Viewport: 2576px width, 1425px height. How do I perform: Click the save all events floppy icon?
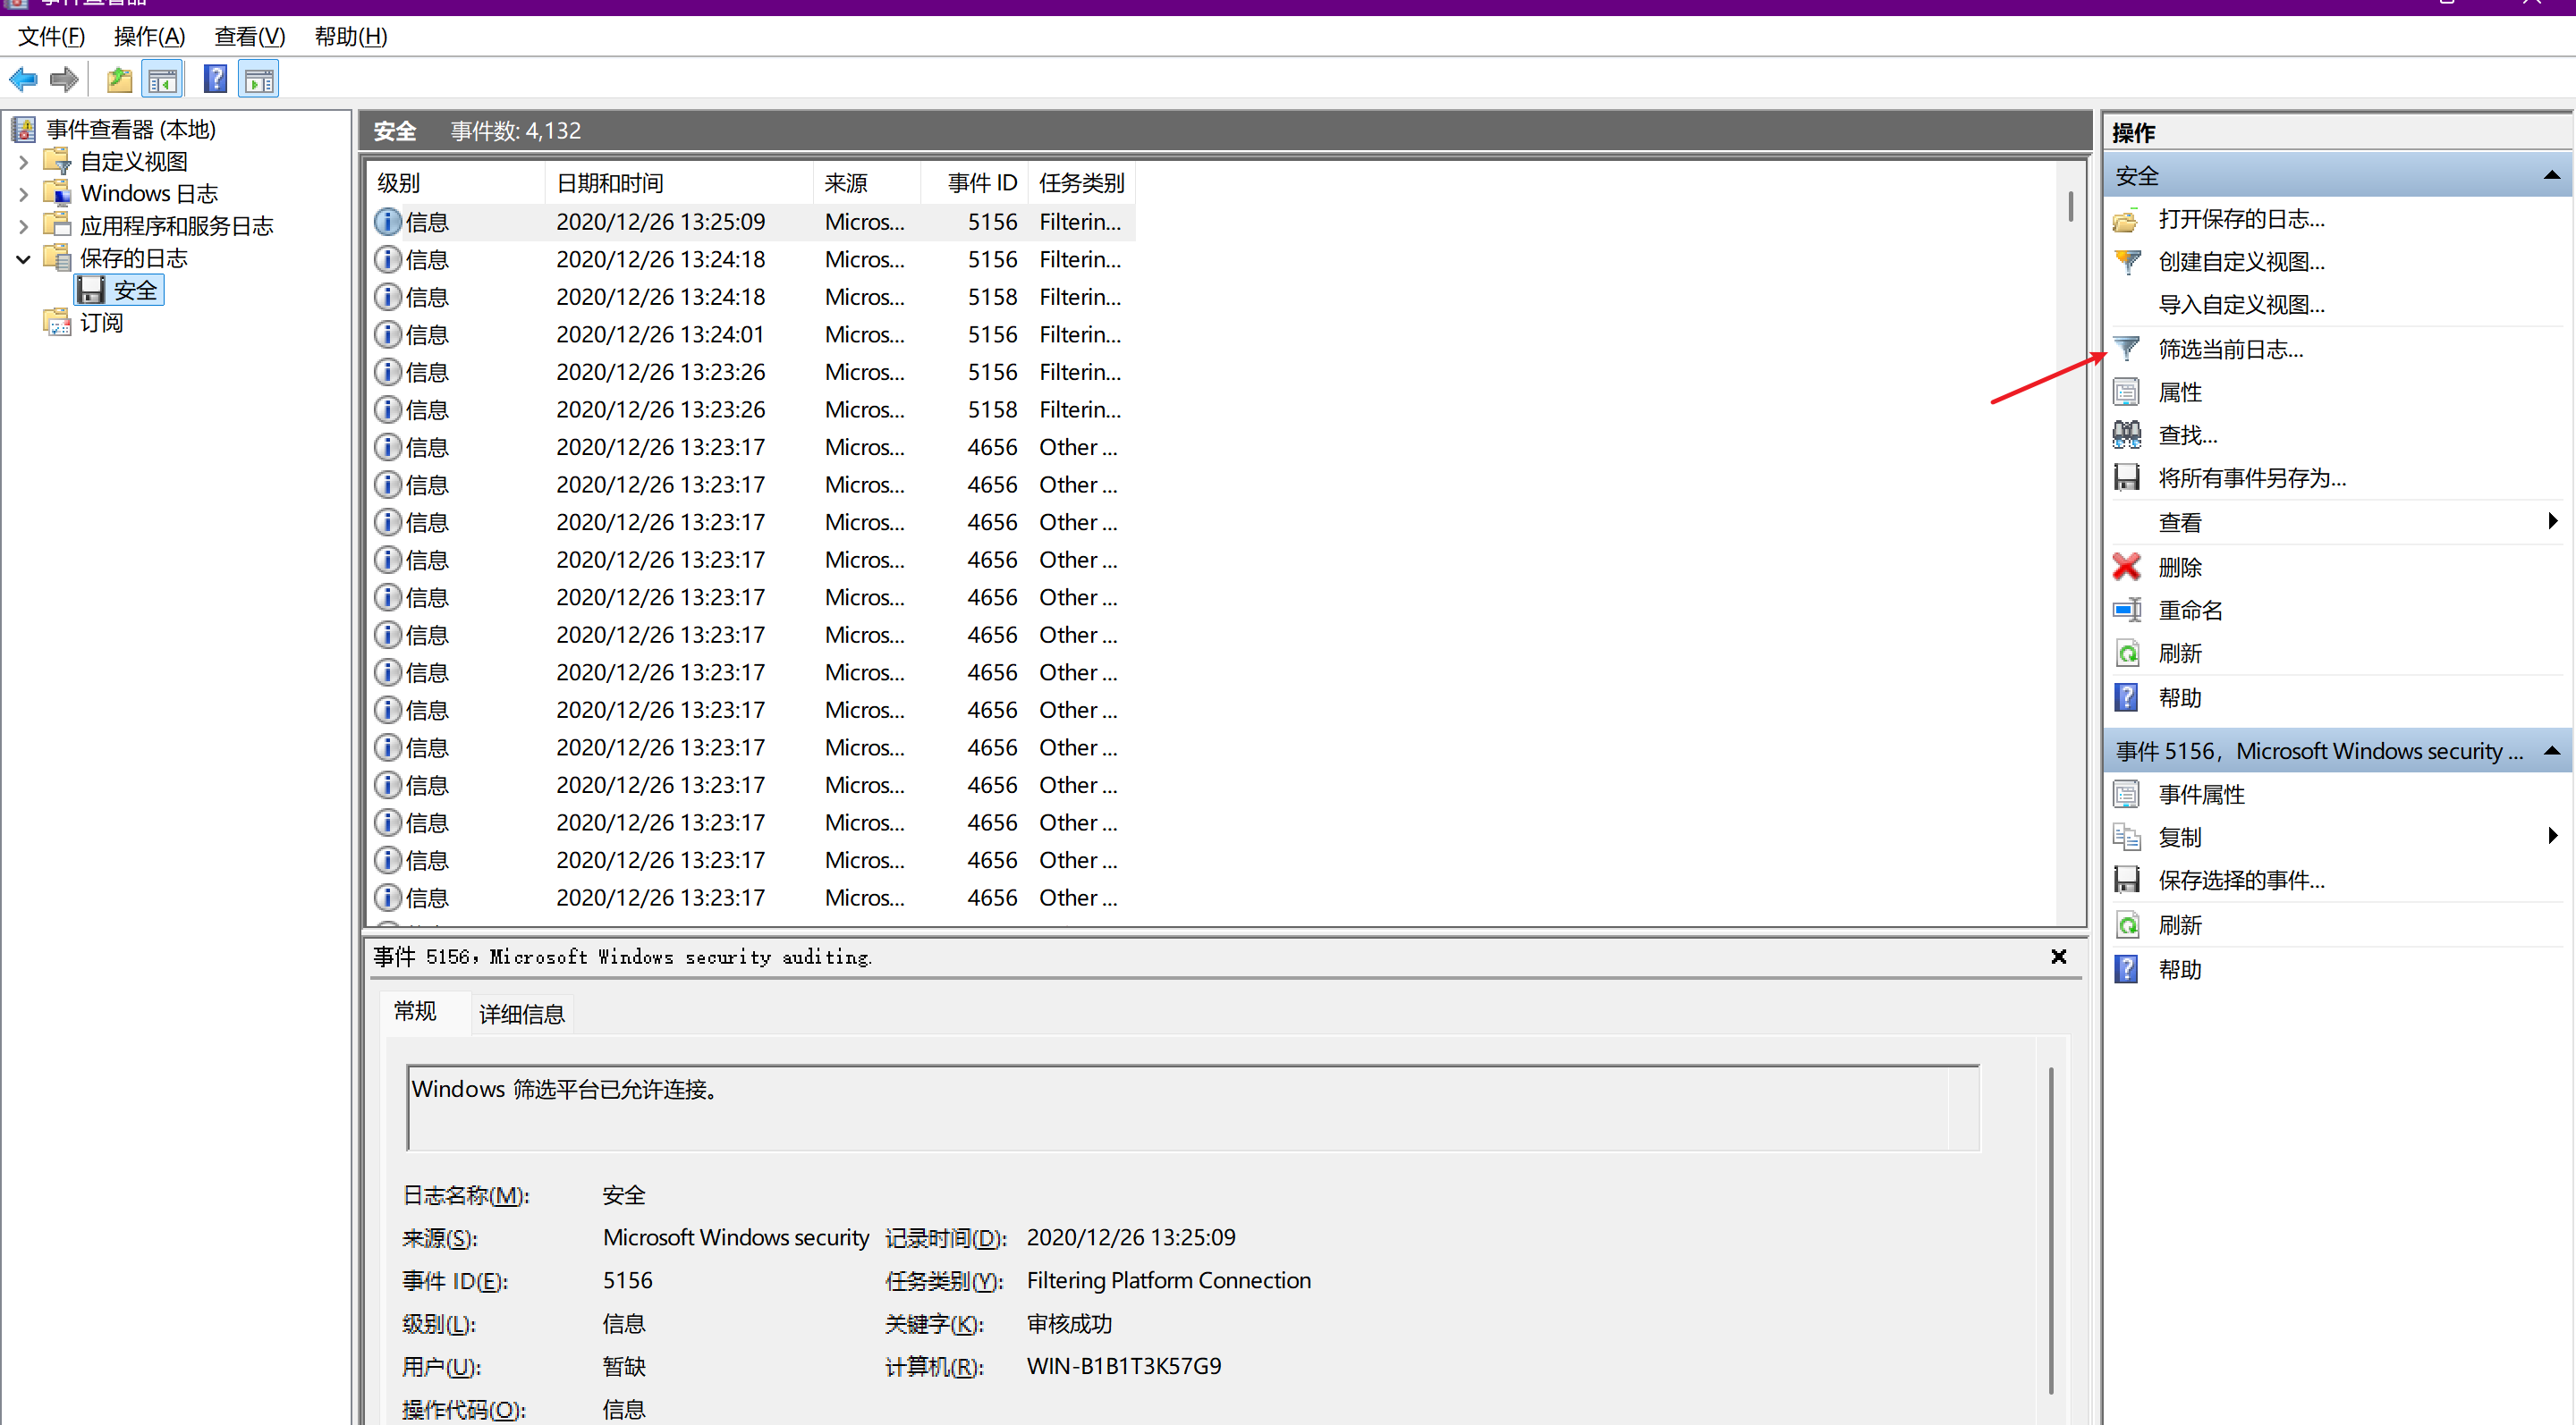coord(2127,477)
